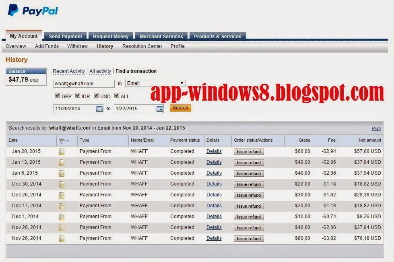Click the PayPal logo
This screenshot has width=394, height=262.
[33, 10]
